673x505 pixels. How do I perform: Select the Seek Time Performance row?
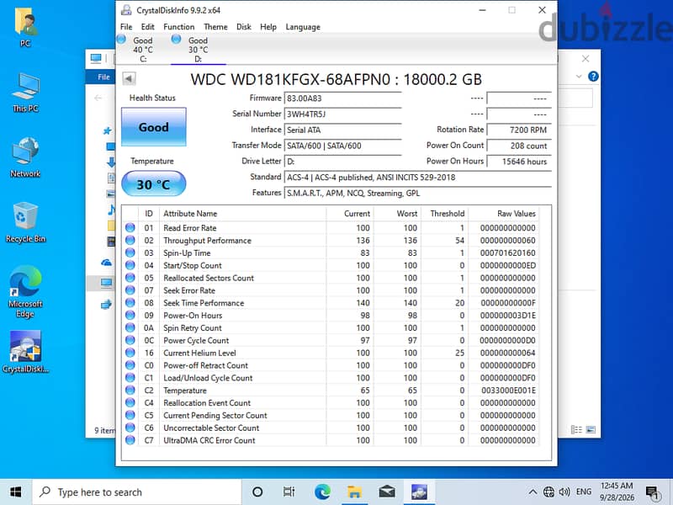click(x=331, y=303)
